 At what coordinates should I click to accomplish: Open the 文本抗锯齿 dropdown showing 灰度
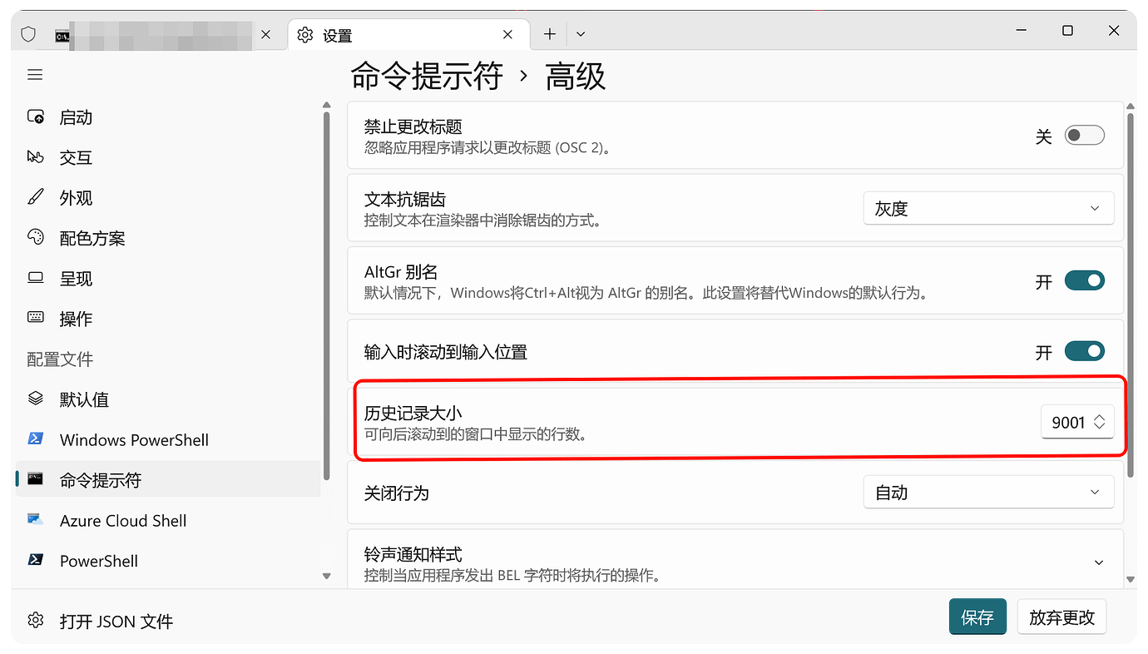pyautogui.click(x=988, y=209)
